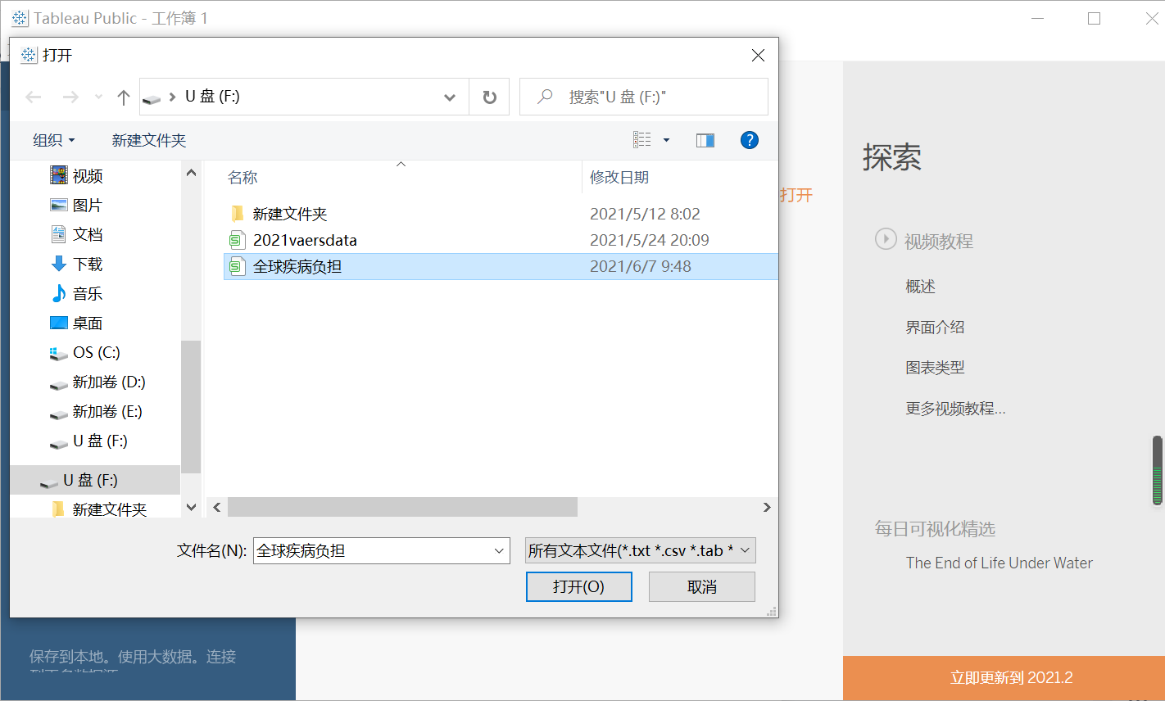Click the 2021vaersdata file icon
The width and height of the screenshot is (1165, 701).
[x=237, y=240]
